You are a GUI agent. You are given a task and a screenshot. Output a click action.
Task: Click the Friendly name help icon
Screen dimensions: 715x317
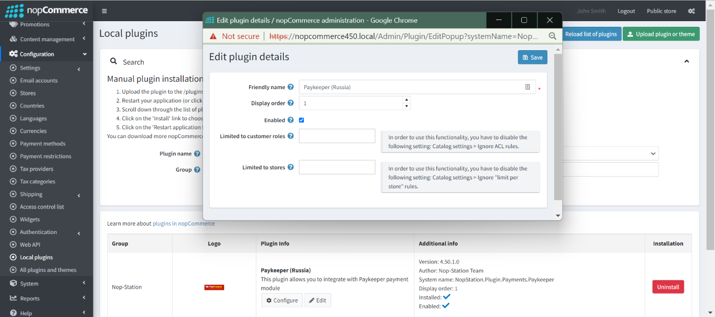[x=290, y=87]
